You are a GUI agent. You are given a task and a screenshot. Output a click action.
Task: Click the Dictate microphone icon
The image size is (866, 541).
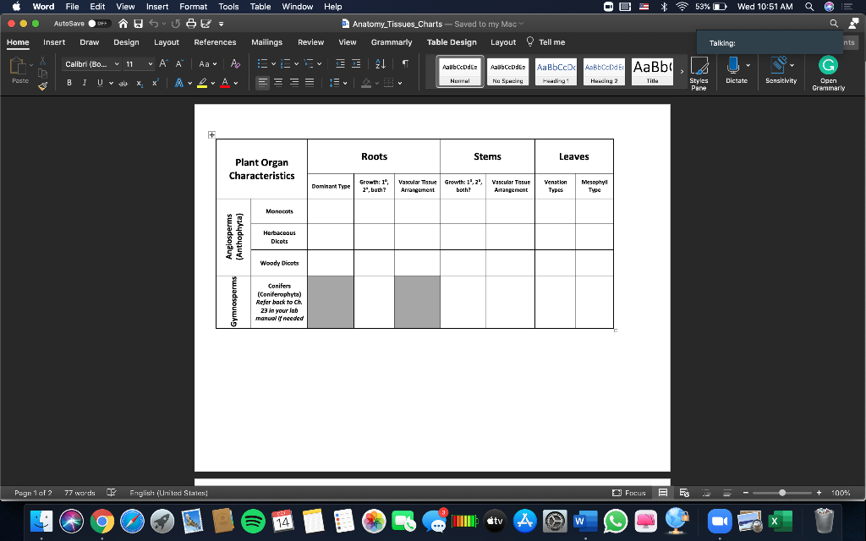pos(733,65)
